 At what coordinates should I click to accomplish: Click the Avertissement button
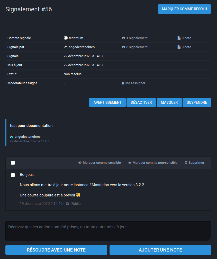pyautogui.click(x=107, y=102)
